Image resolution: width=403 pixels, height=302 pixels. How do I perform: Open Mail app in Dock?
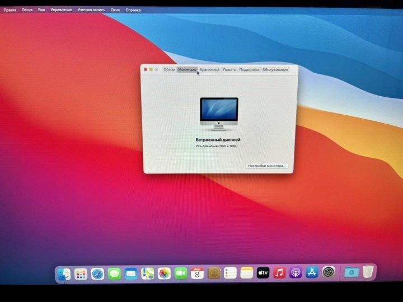[x=131, y=273]
